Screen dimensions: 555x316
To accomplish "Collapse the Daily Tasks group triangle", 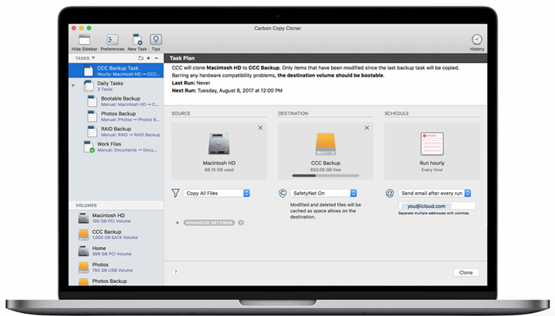I will coord(74,85).
